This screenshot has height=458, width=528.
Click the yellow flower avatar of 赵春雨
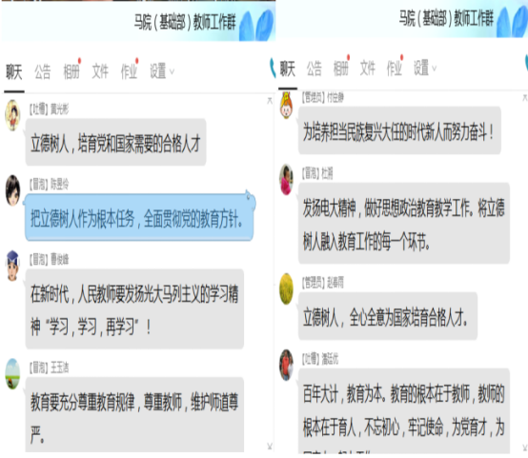click(x=286, y=289)
